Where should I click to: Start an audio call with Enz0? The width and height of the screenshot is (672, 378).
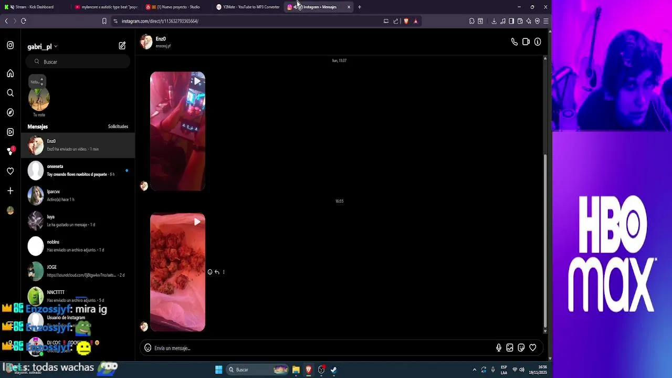coord(514,42)
